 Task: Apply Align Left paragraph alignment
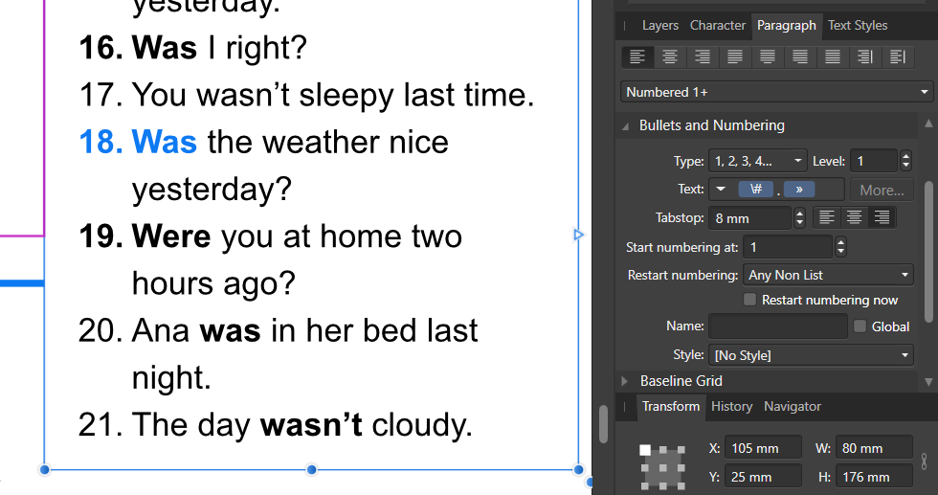pos(637,57)
